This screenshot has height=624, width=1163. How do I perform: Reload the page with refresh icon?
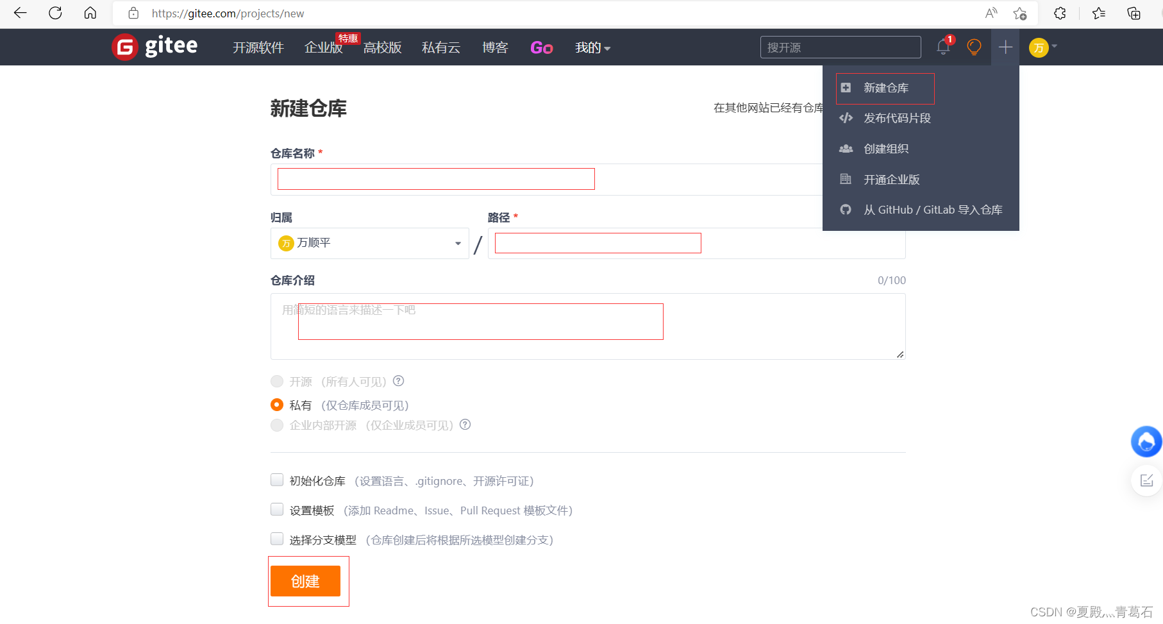click(55, 13)
